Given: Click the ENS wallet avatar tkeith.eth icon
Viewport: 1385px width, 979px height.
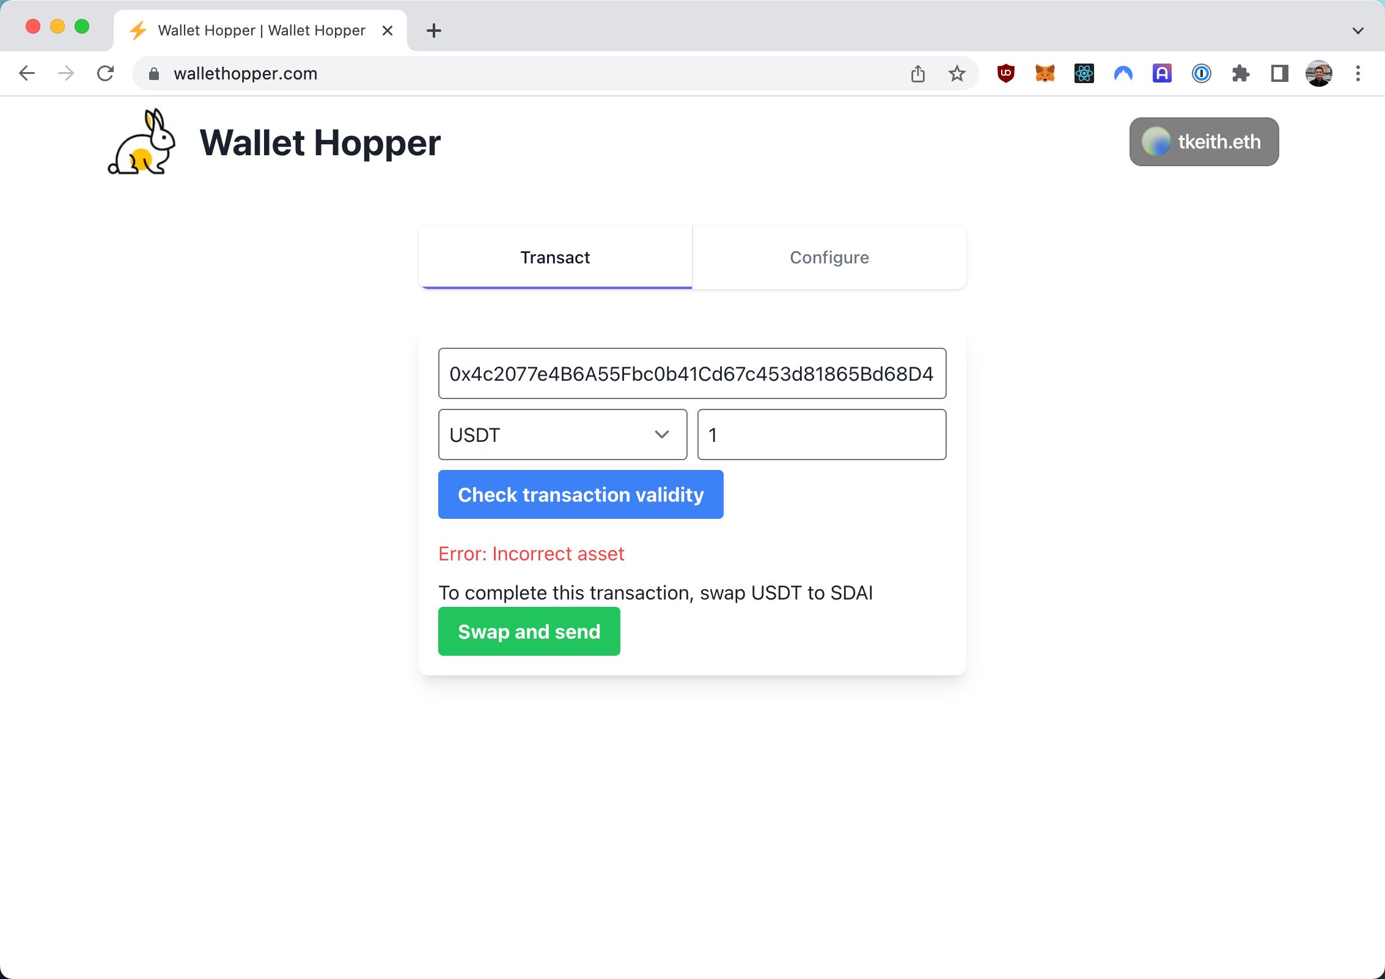Looking at the screenshot, I should click(1157, 141).
